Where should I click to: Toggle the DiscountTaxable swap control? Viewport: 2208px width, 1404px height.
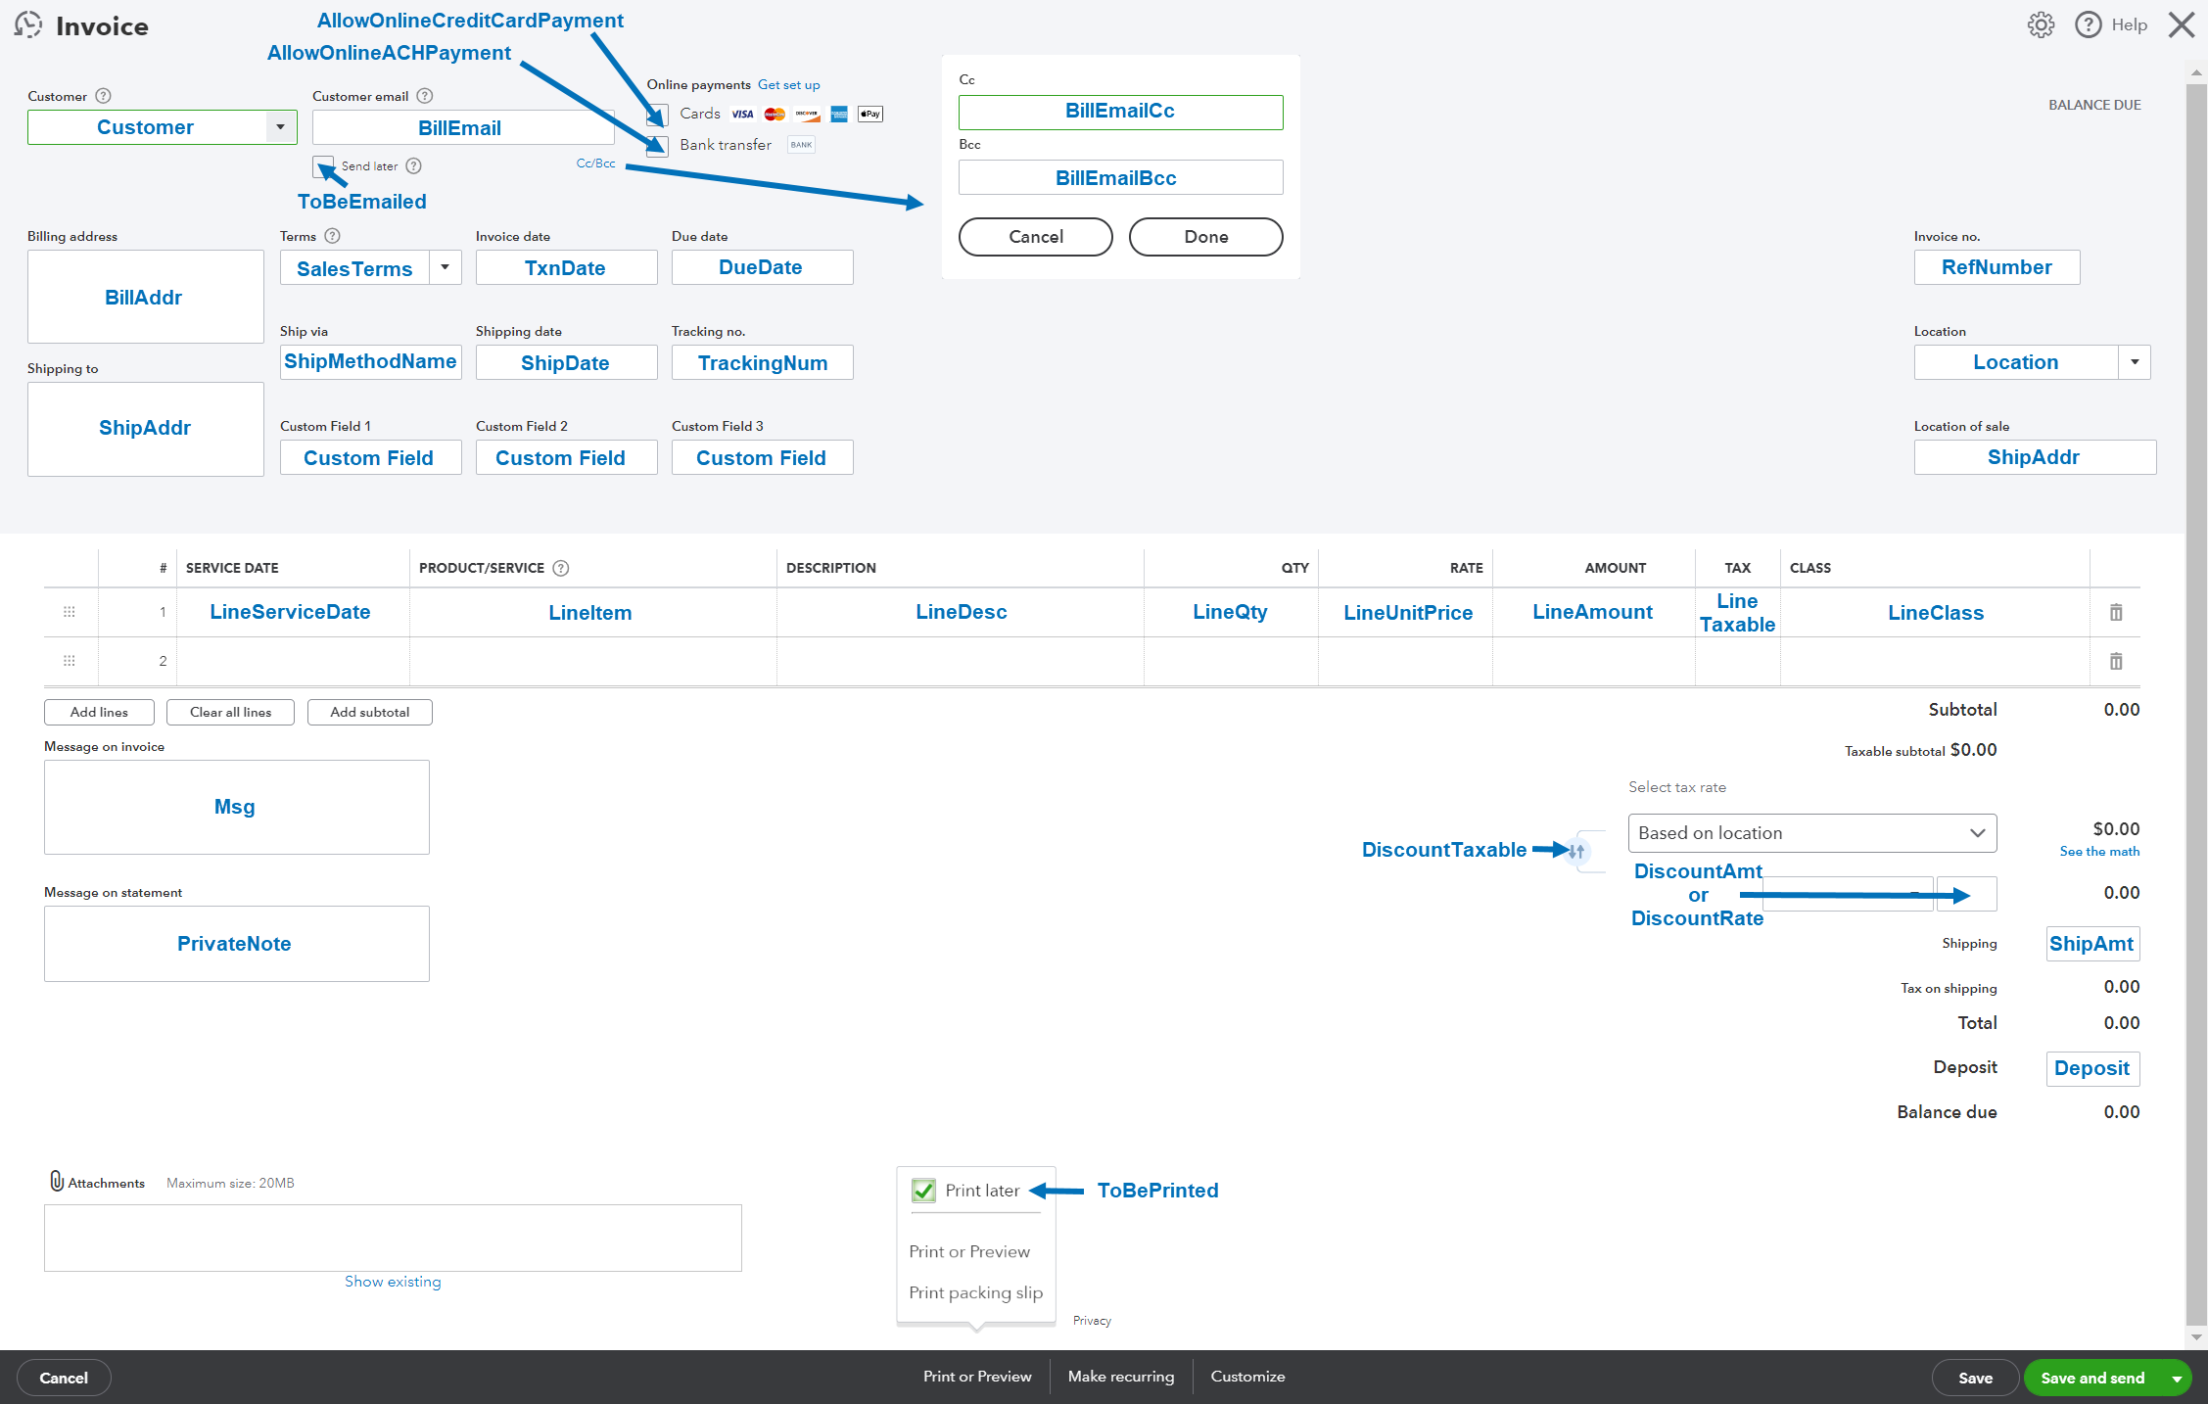(1576, 851)
